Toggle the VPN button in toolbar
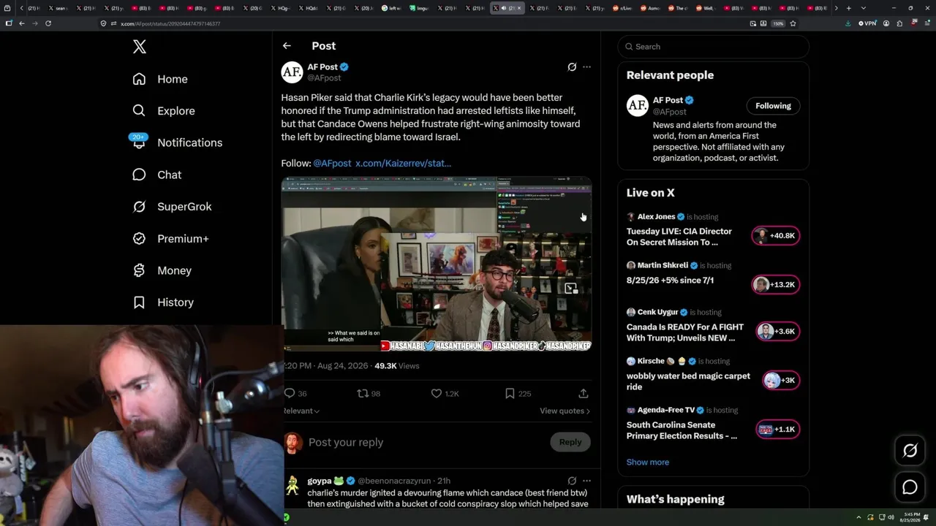 (x=867, y=23)
